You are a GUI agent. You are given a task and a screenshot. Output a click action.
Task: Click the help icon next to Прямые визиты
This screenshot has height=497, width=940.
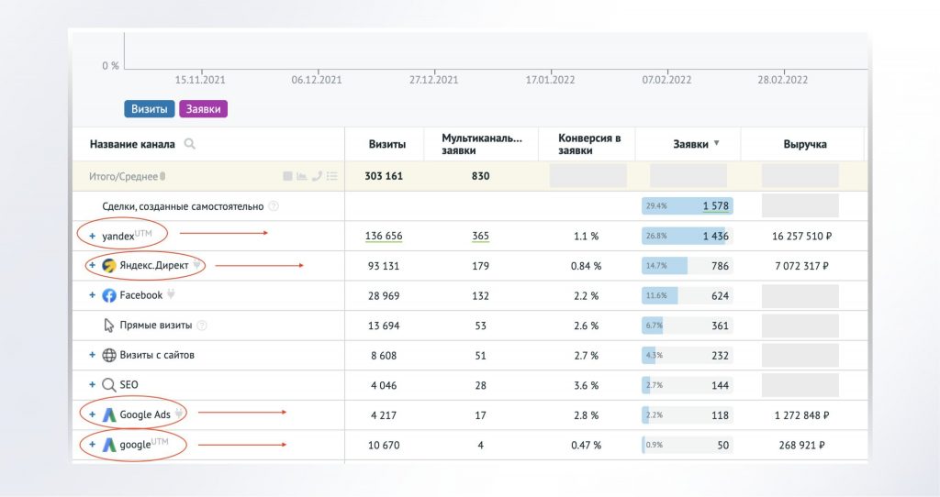(x=202, y=326)
